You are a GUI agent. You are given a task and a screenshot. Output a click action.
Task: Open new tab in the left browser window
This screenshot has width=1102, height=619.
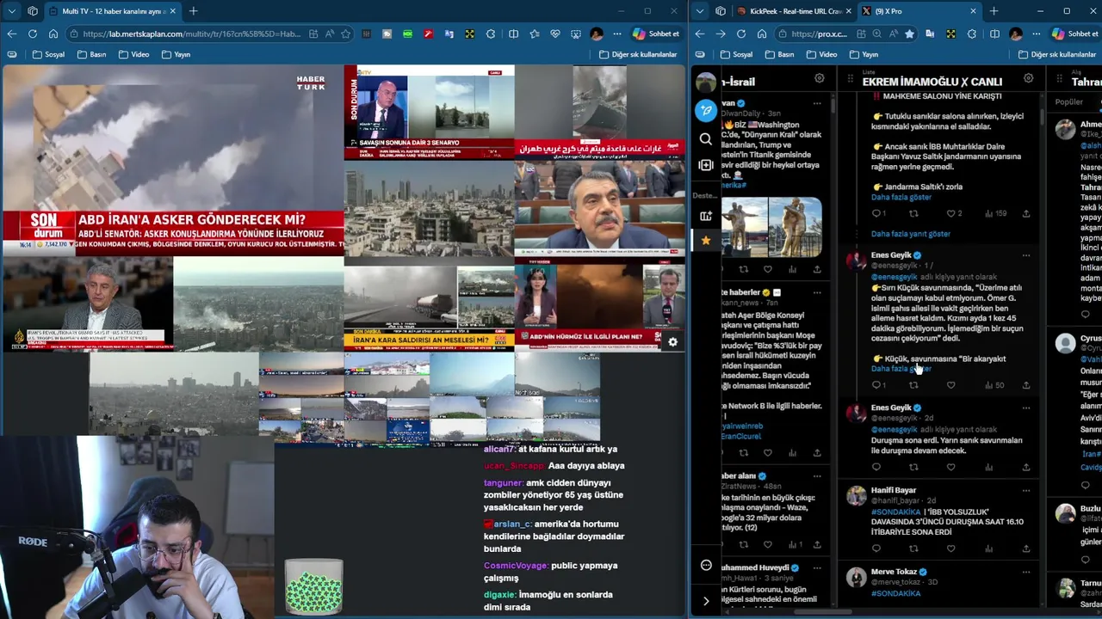[193, 11]
